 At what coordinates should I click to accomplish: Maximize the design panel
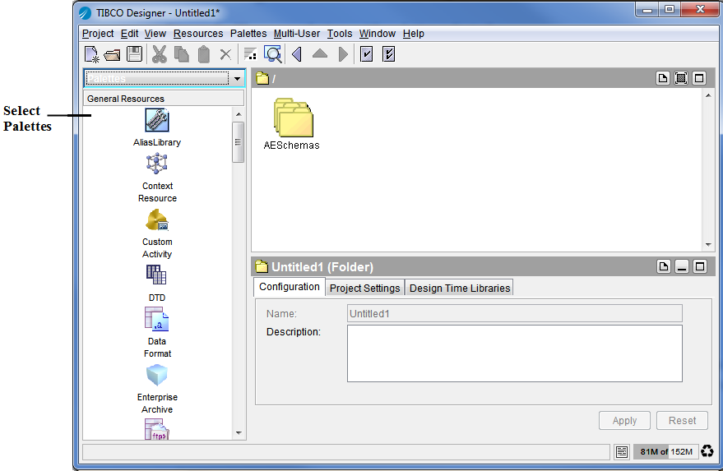[699, 78]
